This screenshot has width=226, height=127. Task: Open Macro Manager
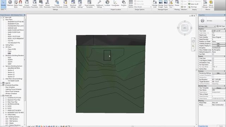click(205, 4)
